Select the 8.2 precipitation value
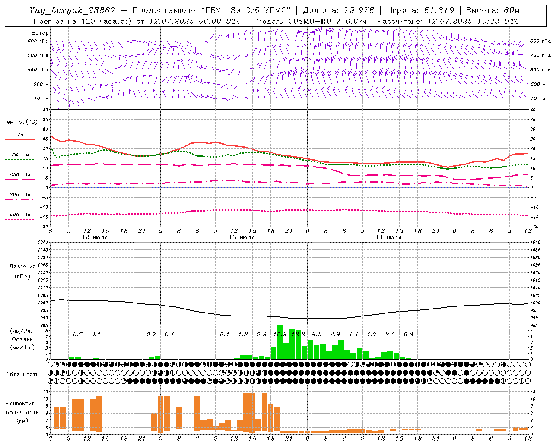The image size is (553, 442). coord(317,334)
